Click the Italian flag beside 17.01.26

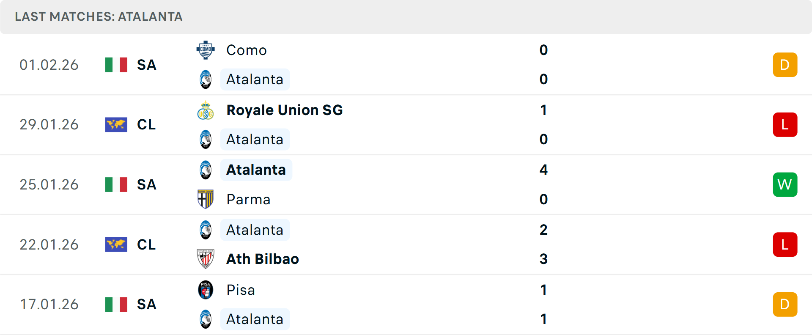tap(116, 305)
